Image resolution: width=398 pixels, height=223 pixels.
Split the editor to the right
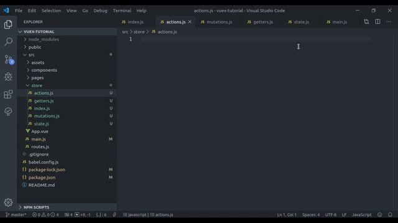(377, 22)
